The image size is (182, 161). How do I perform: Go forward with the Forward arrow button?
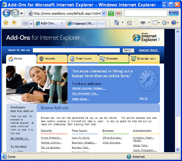[x=15, y=13]
